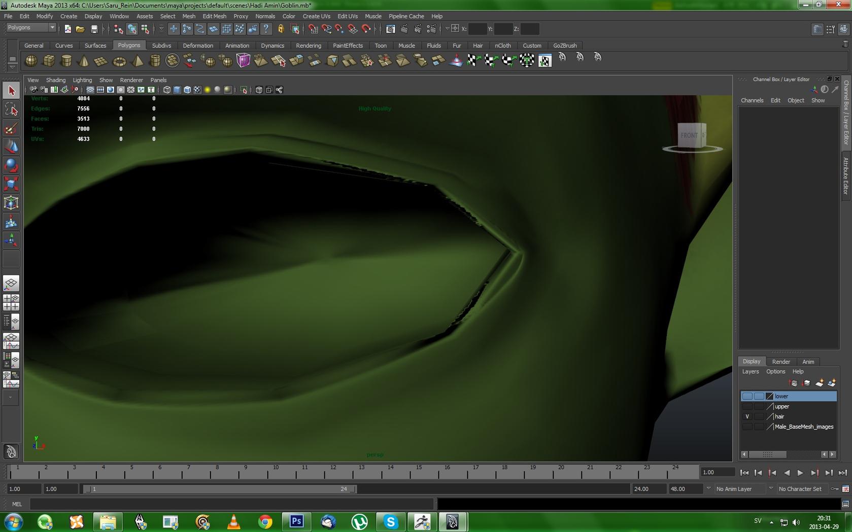Screen dimensions: 852x532
Task: Open the Polygons menu set dropdown
Action: 31,28
